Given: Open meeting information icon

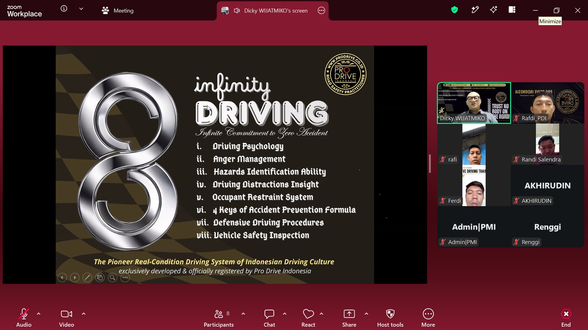Looking at the screenshot, I should pyautogui.click(x=64, y=8).
